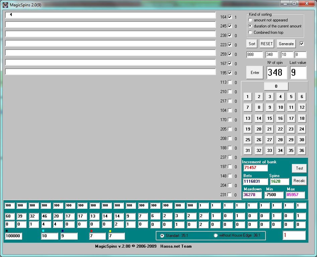Screen dimensions: 317x257
Task: Select Standart 35:1 payout option
Action: (x=174, y=235)
